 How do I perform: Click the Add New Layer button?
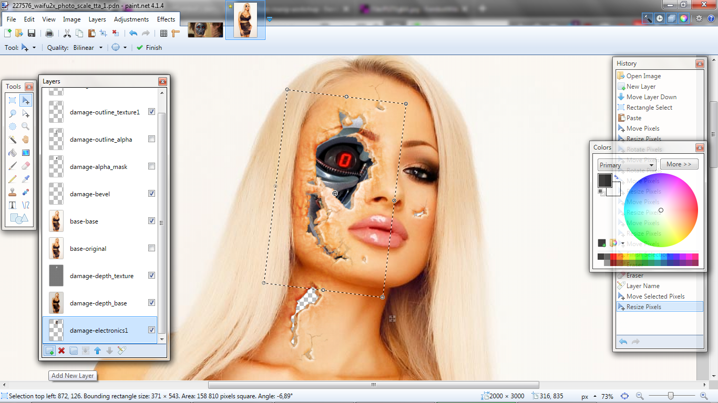[49, 351]
